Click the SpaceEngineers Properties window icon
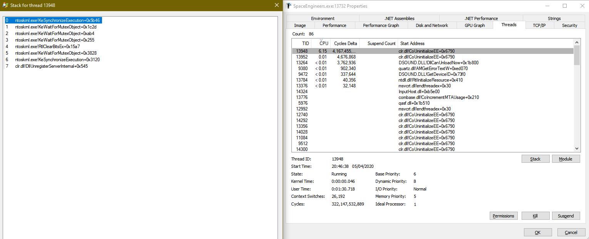The image size is (589, 239). click(289, 6)
